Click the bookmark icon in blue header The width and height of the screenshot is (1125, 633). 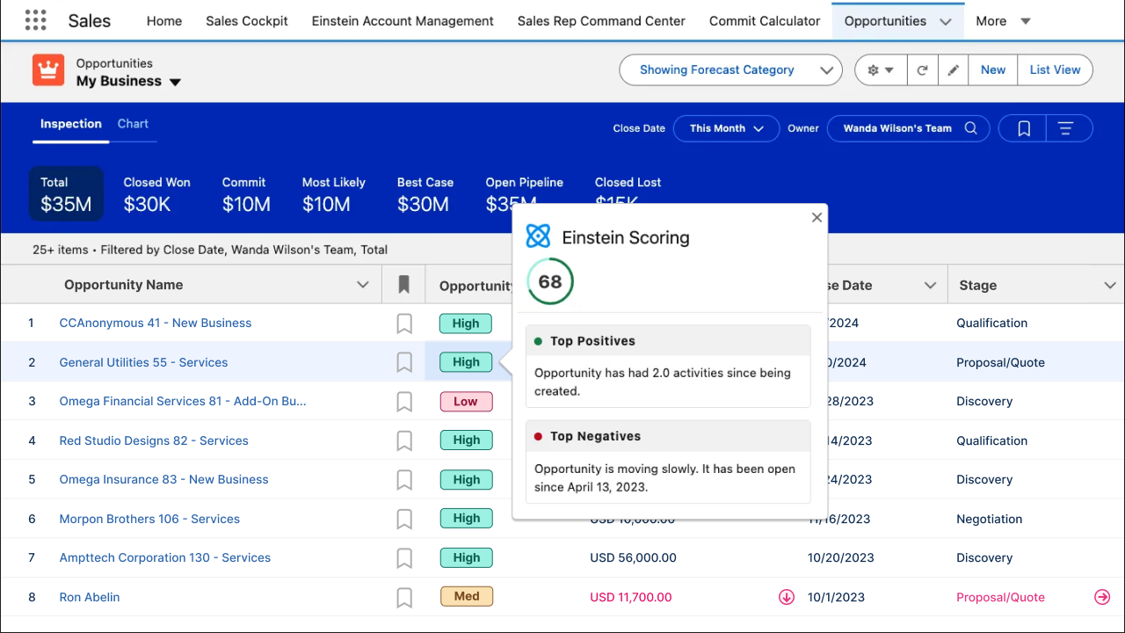(x=1024, y=128)
